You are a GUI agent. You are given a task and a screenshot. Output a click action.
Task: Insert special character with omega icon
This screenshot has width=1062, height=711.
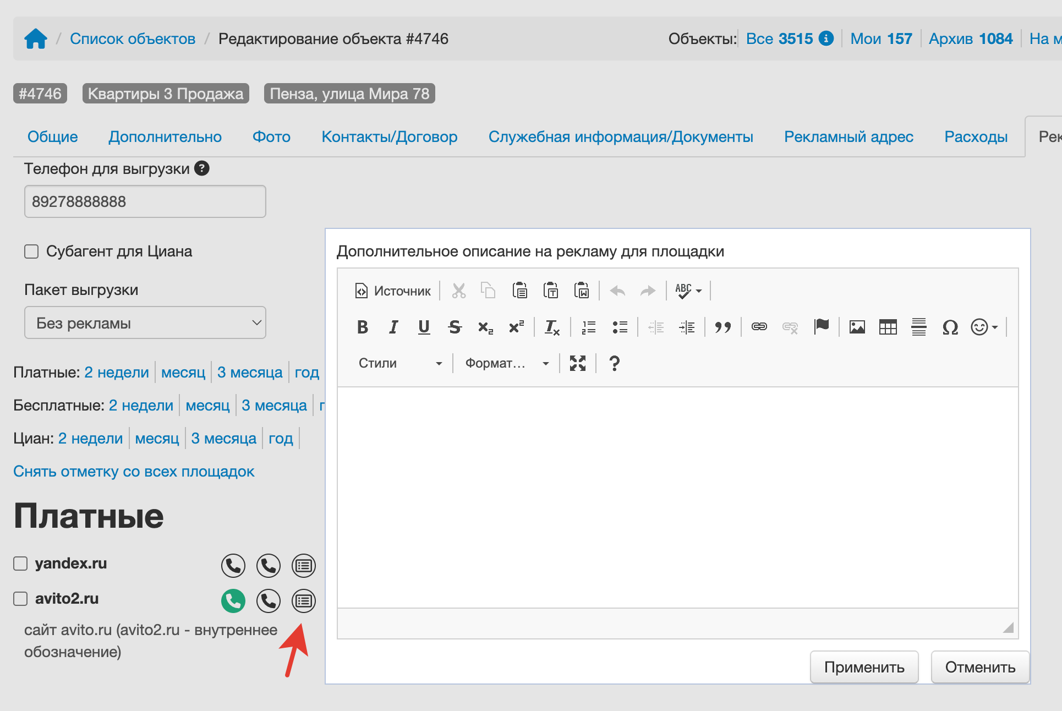[950, 327]
